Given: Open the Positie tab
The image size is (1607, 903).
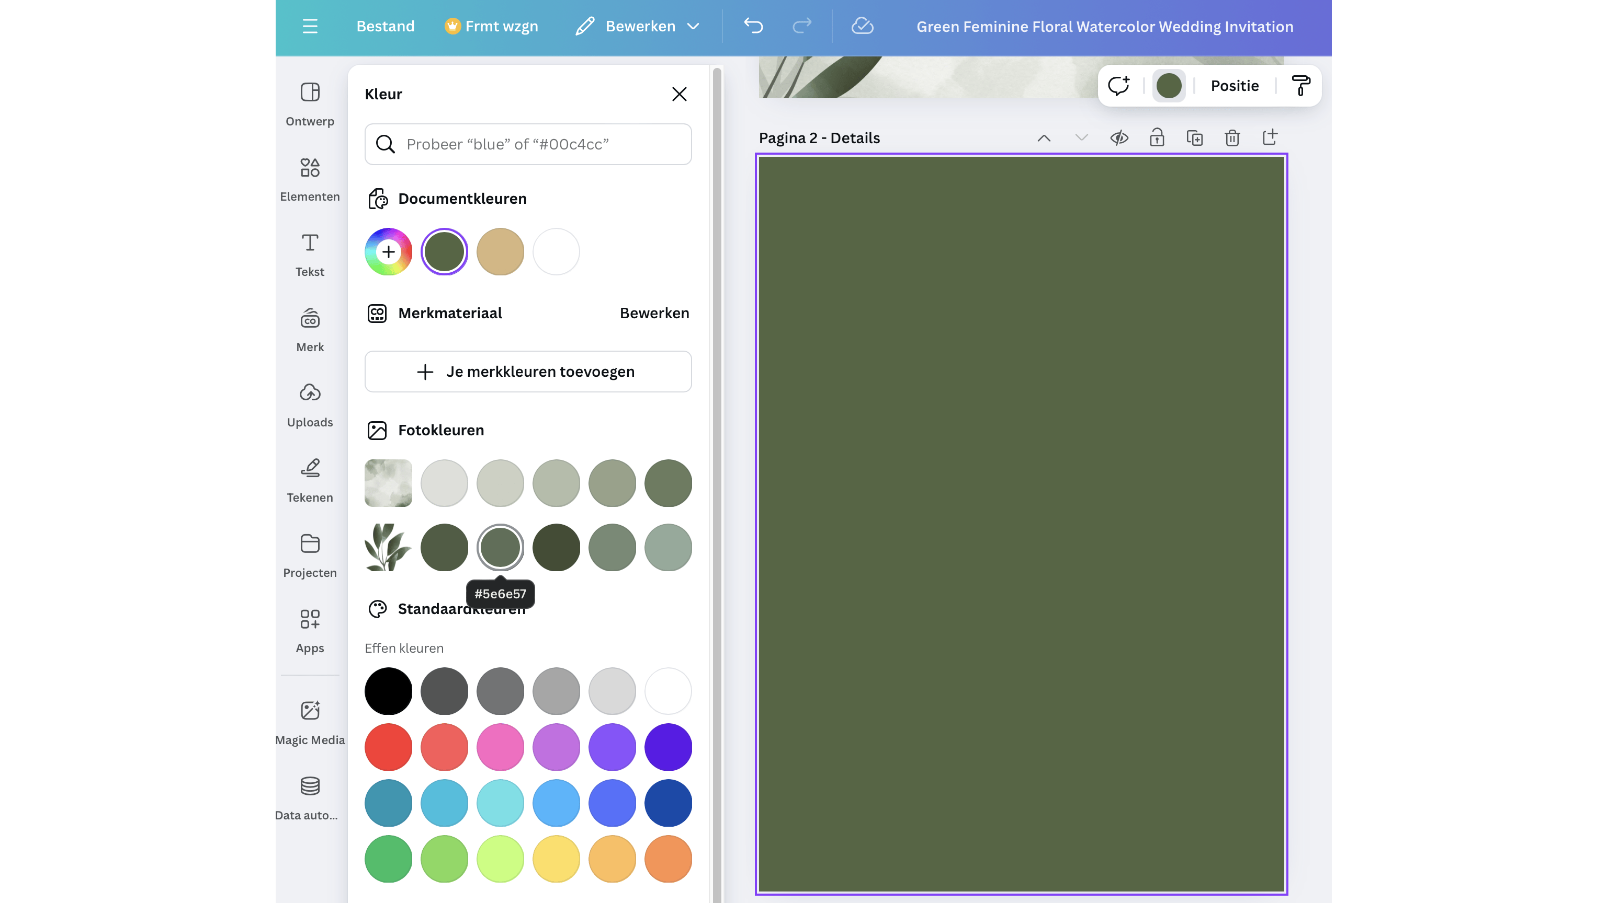Looking at the screenshot, I should click(x=1234, y=85).
